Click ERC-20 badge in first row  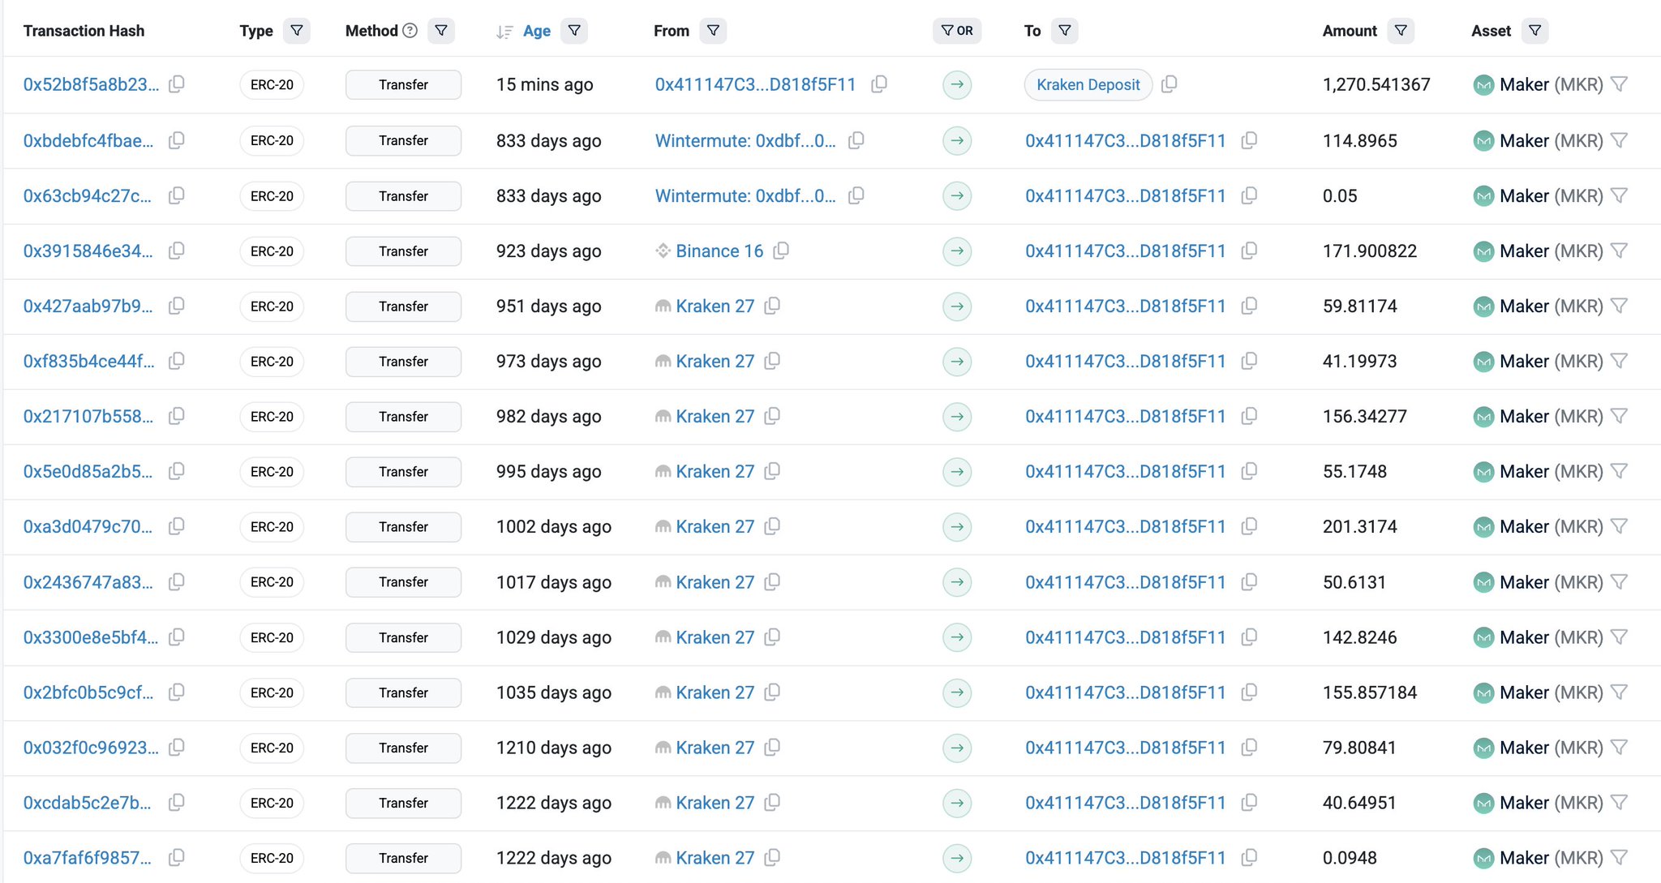(272, 84)
